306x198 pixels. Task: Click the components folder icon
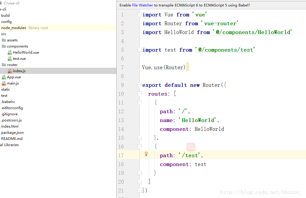click(4, 46)
